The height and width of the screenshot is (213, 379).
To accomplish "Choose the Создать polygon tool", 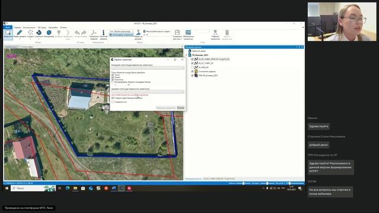I will click(x=30, y=34).
